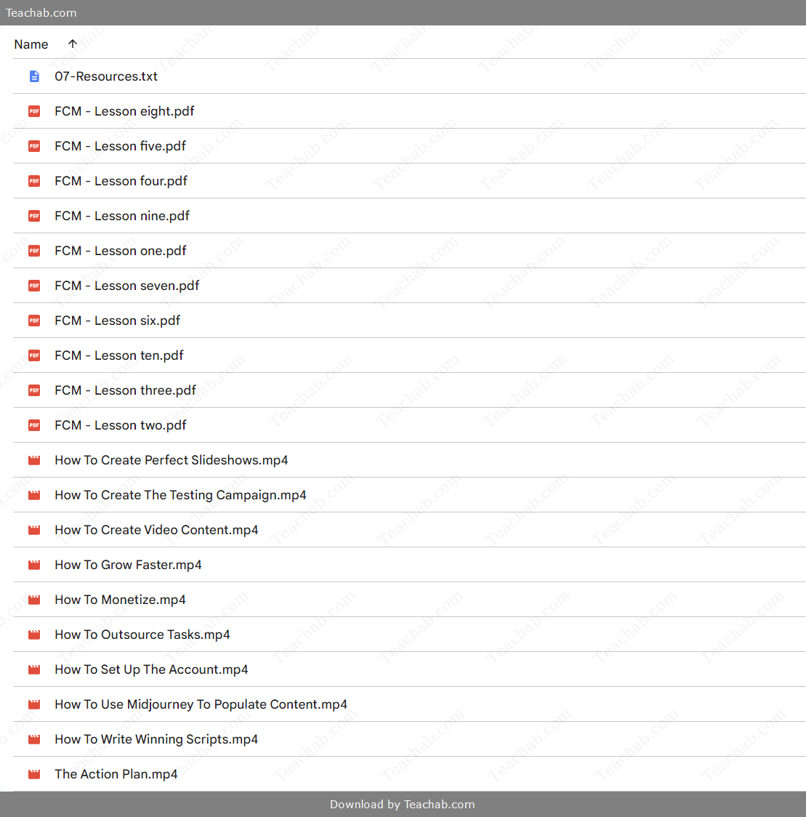Screen dimensions: 806x817
Task: Open 07-Resources.txt file name
Action: (x=106, y=76)
